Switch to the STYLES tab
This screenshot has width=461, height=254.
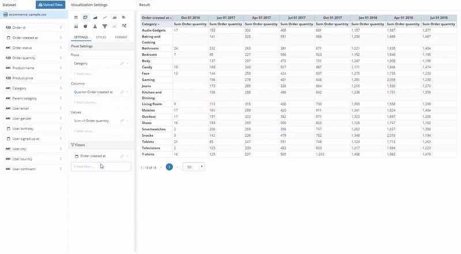[101, 37]
